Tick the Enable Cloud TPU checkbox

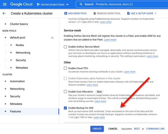(66, 68)
